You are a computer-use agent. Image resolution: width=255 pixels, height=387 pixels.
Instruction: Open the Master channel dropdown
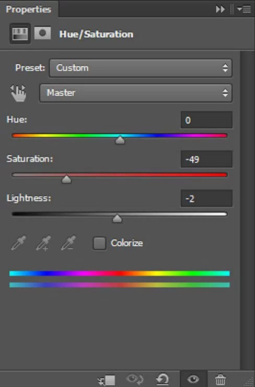tap(136, 93)
